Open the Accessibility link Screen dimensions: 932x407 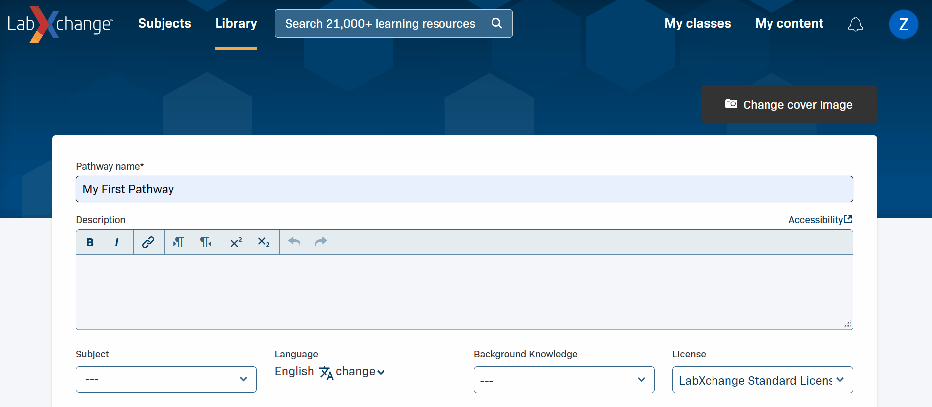click(x=820, y=220)
